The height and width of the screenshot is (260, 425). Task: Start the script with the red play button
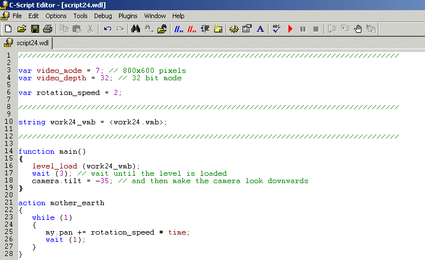[x=290, y=28]
